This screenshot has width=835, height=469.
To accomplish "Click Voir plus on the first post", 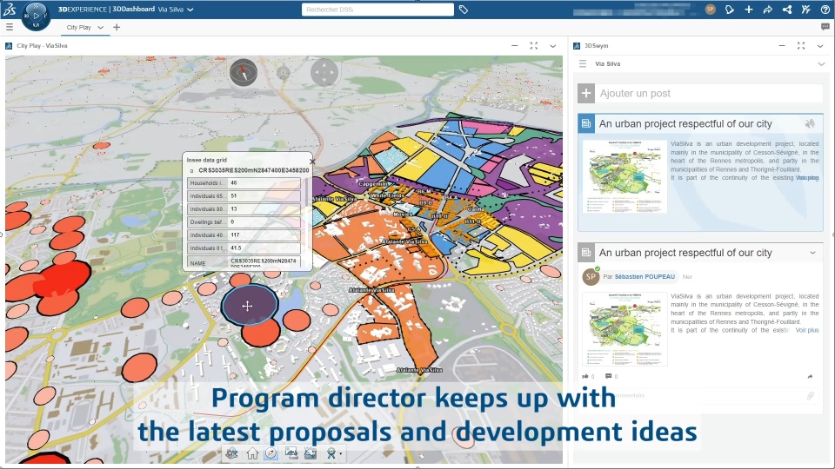I will pos(807,177).
